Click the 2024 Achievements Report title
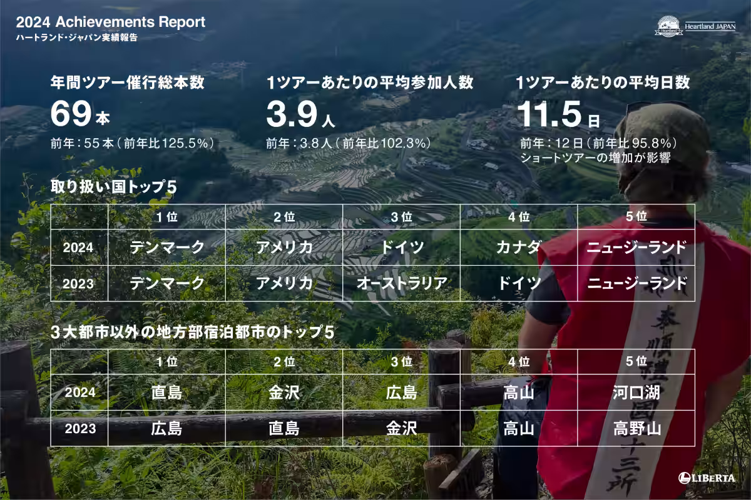Image resolution: width=751 pixels, height=500 pixels. click(111, 21)
